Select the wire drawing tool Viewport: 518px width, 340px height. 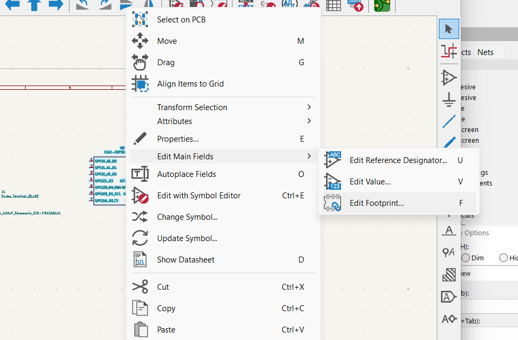point(449,122)
